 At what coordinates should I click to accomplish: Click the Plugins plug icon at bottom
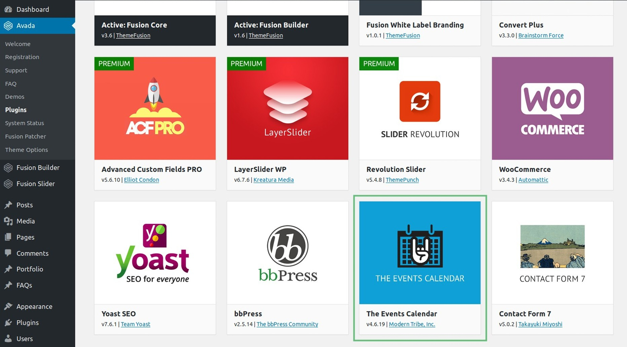8,323
